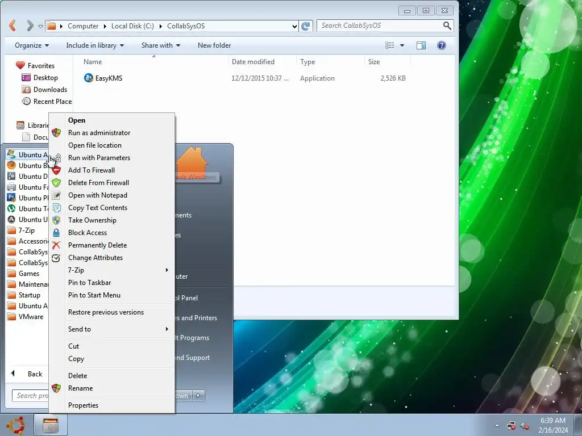582x436 pixels.
Task: Click Computer in the address bar
Action: [x=83, y=26]
